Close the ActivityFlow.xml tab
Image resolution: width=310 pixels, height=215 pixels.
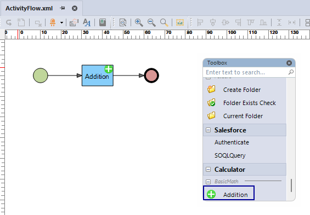pyautogui.click(x=75, y=8)
